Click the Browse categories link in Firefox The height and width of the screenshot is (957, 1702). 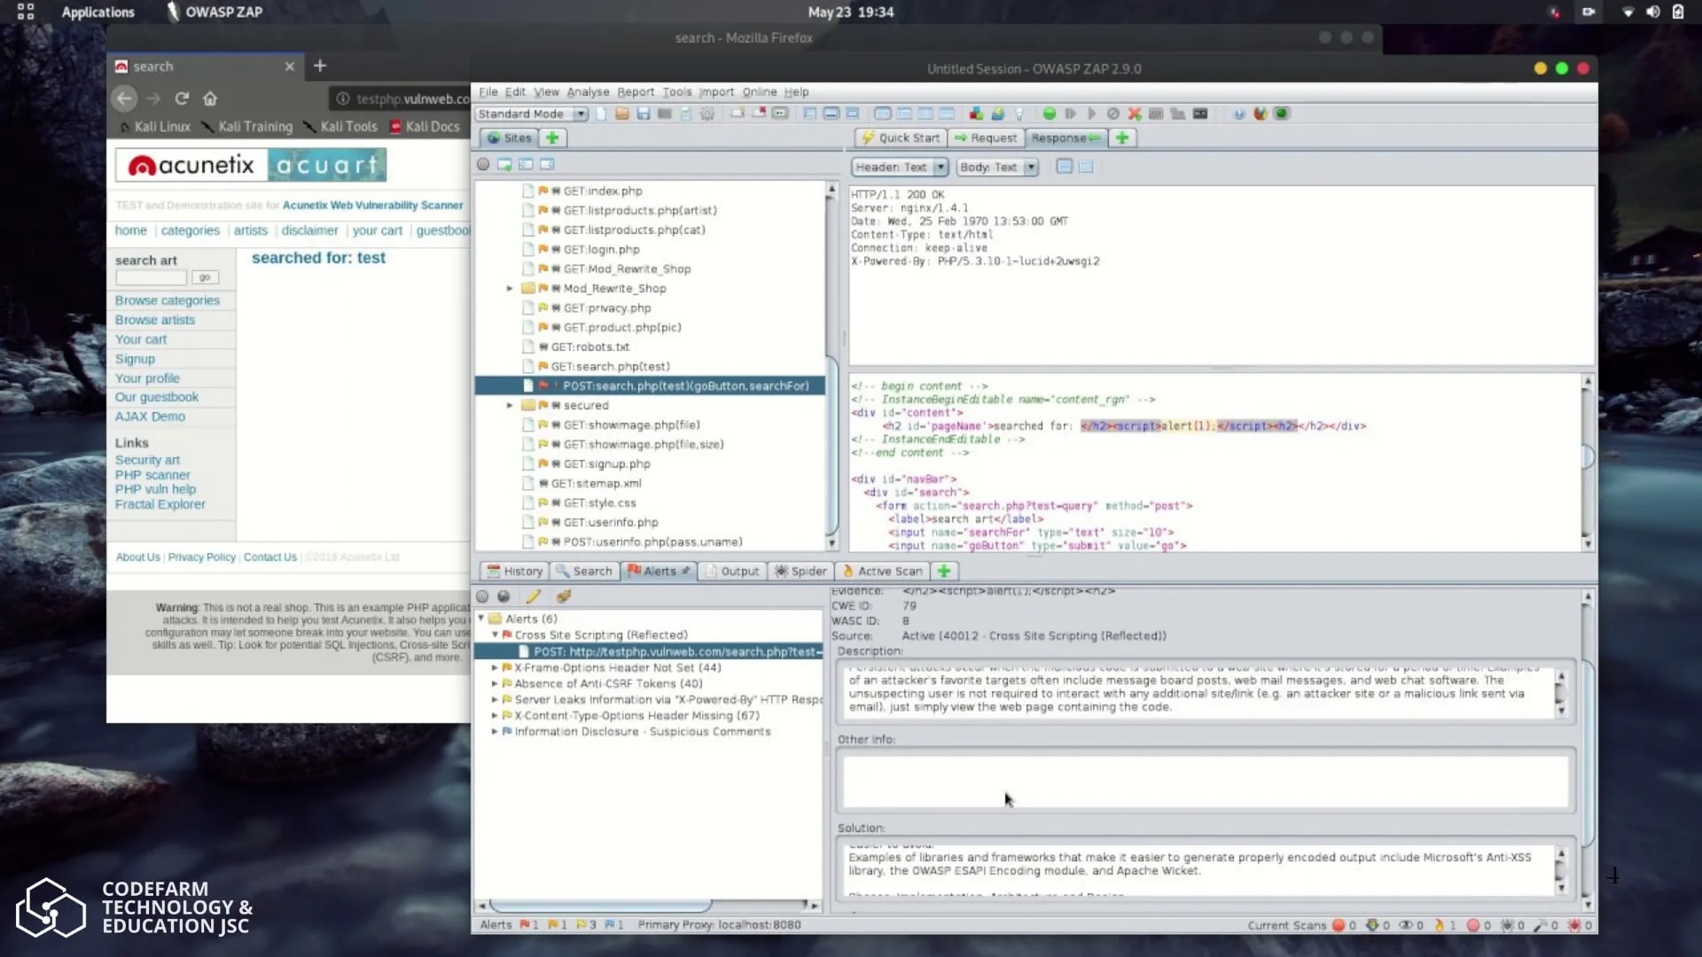pyautogui.click(x=168, y=300)
